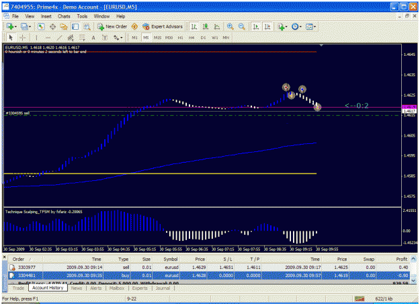Select the Crosshair tool
Viewport: 420px width, 304px height.
tap(23, 38)
